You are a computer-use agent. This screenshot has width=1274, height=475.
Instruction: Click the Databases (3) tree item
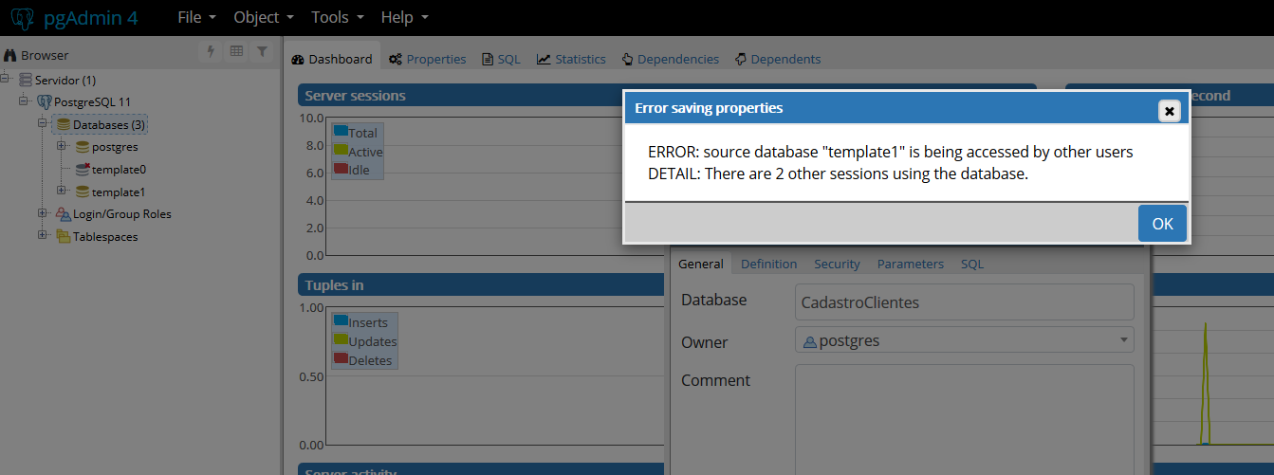[100, 124]
